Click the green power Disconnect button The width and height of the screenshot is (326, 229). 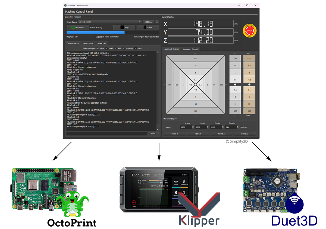(78, 27)
